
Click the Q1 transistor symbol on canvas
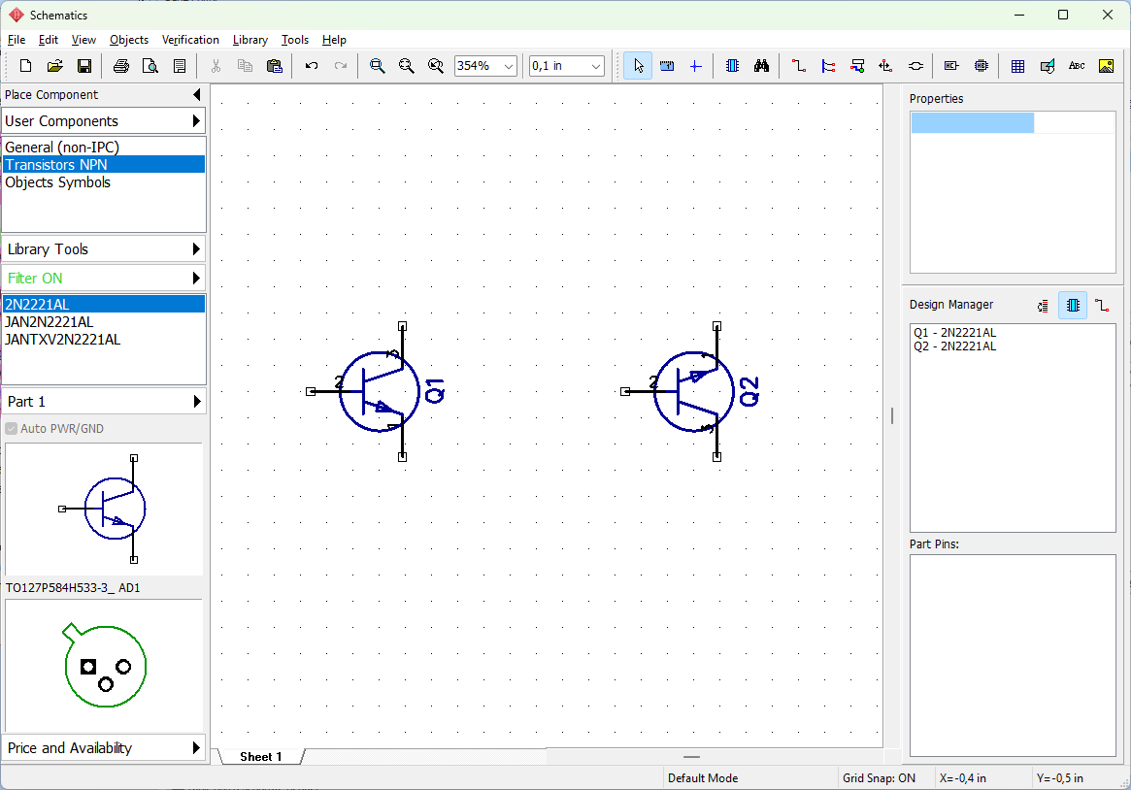click(x=380, y=391)
